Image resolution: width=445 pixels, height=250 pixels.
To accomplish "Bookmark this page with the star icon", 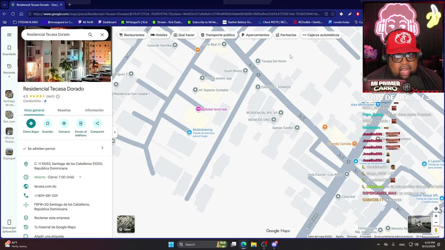I will click(x=333, y=14).
